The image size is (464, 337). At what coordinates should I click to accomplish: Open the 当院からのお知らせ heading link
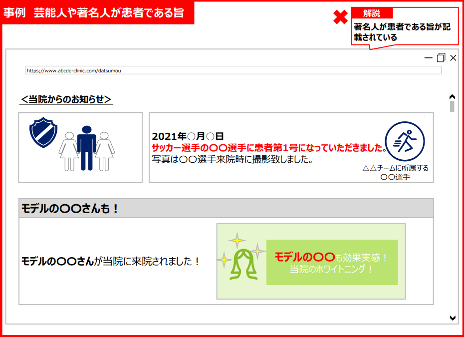coord(66,99)
